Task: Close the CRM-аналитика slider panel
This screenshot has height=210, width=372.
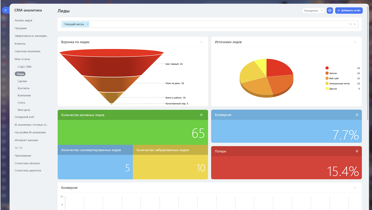Action: pyautogui.click(x=6, y=10)
